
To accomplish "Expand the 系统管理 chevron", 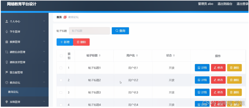I will [44, 101].
